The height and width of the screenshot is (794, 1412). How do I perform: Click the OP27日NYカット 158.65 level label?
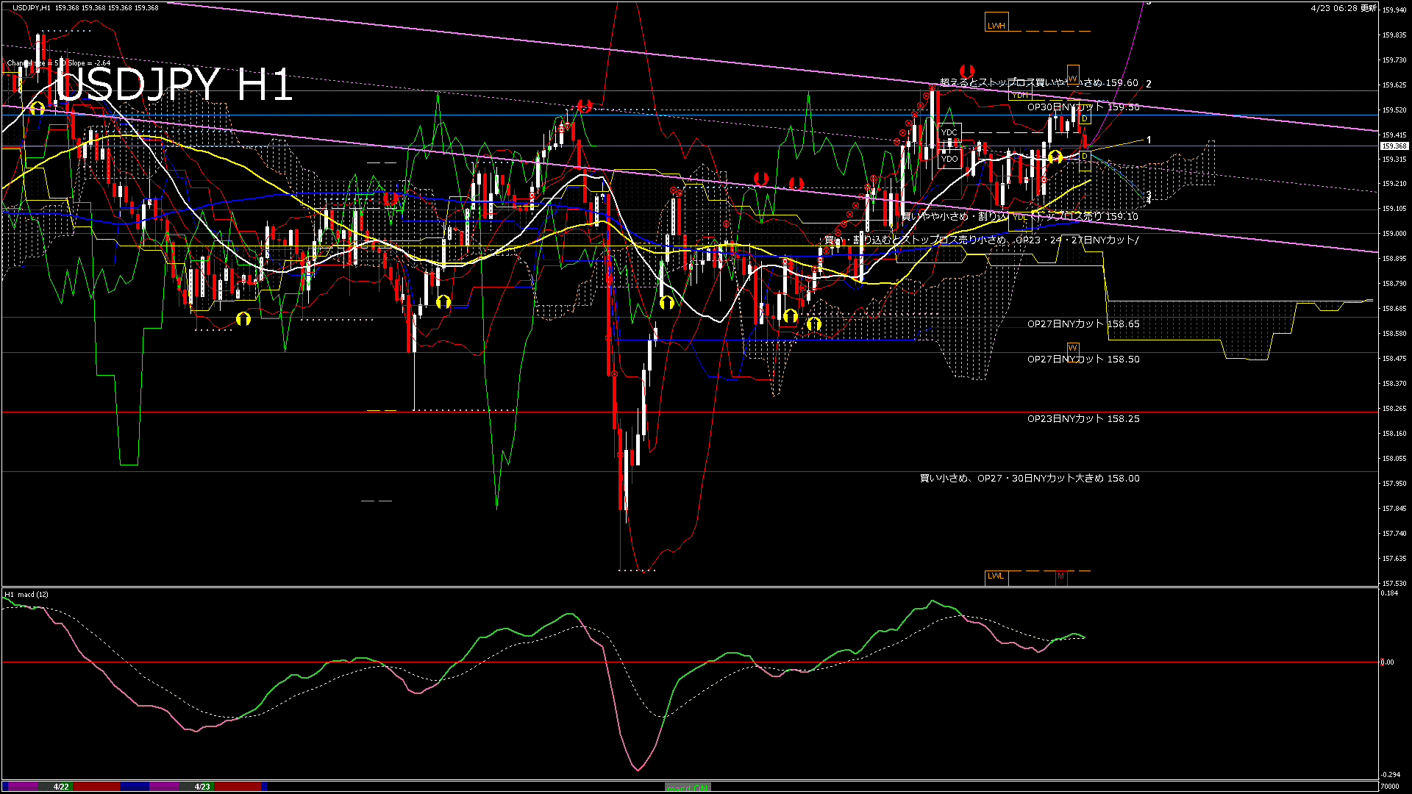(1083, 324)
